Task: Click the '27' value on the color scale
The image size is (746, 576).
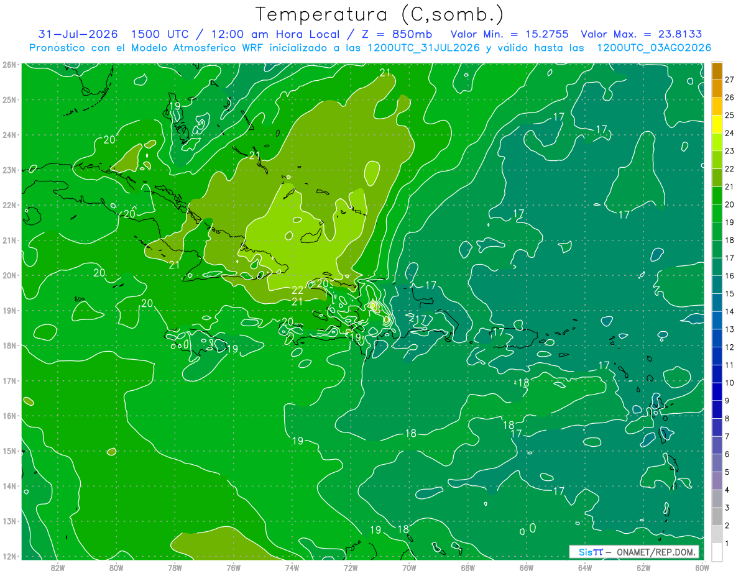Action: coord(729,80)
